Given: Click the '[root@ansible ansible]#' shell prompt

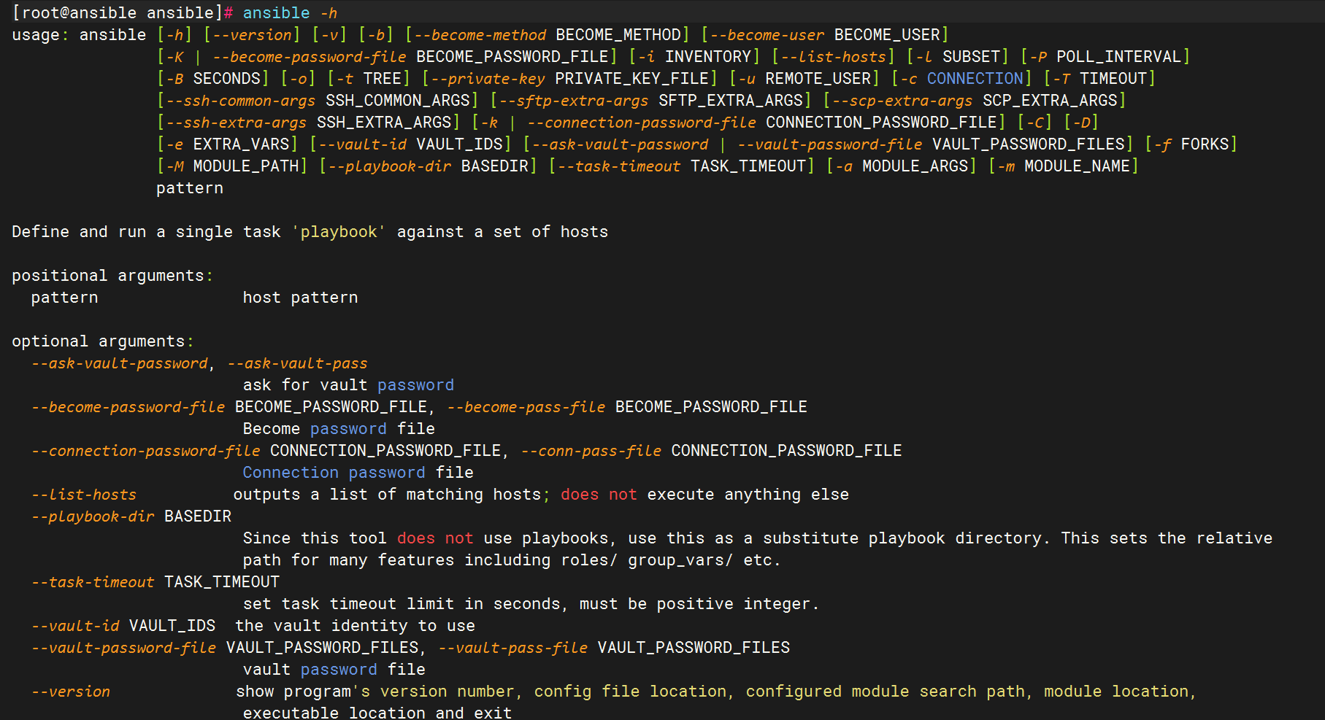Looking at the screenshot, I should pos(123,13).
